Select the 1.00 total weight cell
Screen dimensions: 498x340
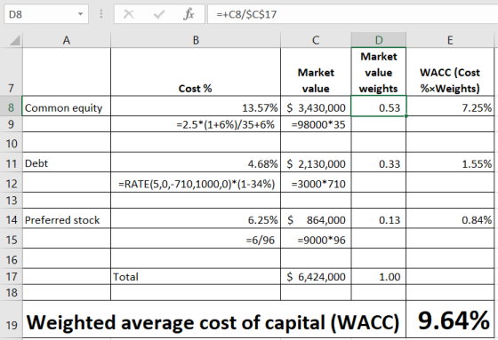coord(379,277)
